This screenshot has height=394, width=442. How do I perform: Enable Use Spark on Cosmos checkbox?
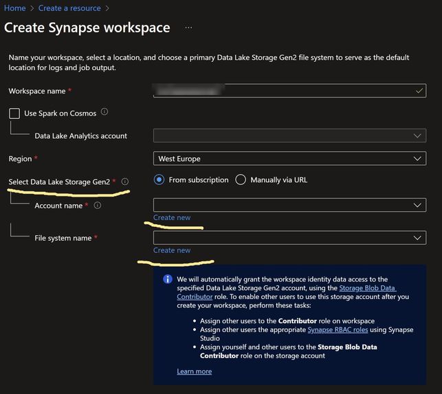pos(14,113)
